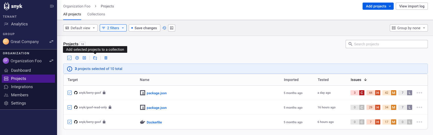This screenshot has width=433, height=135.
Task: Sort by Issues using the down arrow
Action: point(365,80)
